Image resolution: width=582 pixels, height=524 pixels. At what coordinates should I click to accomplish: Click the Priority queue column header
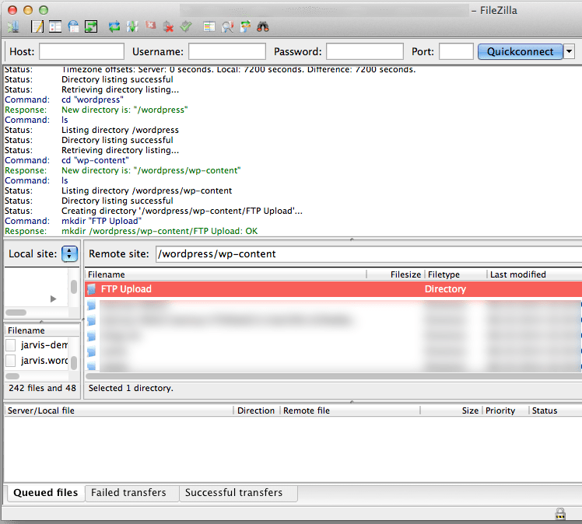tap(506, 410)
